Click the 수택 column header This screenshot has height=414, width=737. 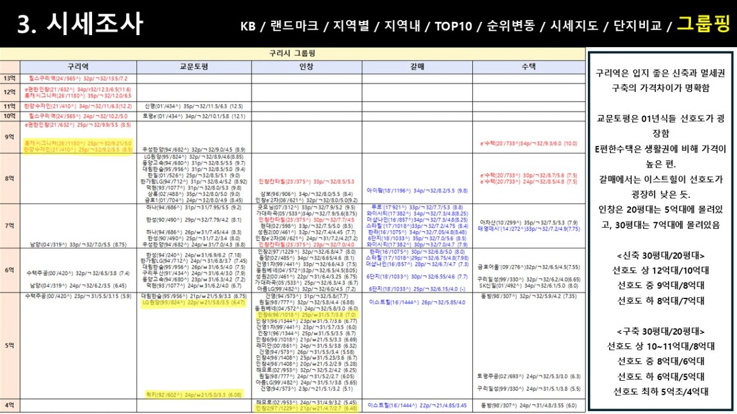click(529, 67)
